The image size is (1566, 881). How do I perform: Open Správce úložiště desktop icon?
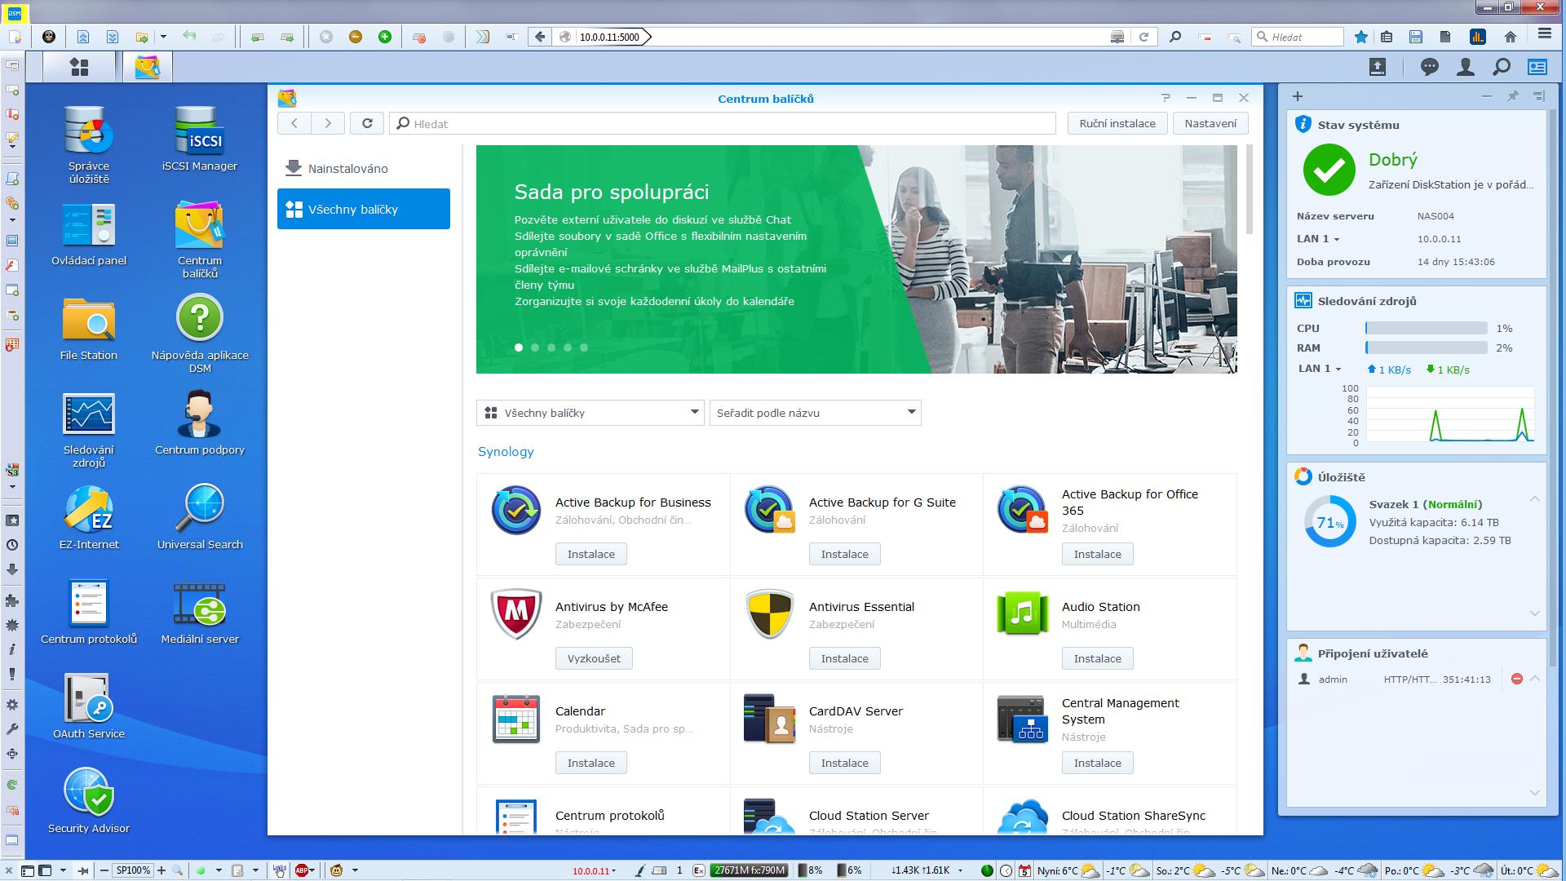click(x=89, y=131)
